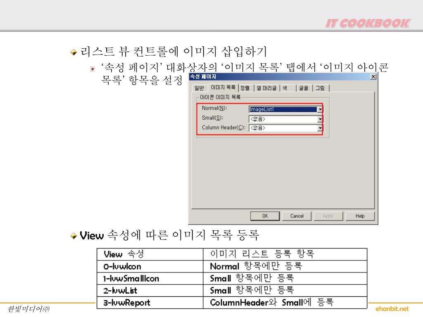Screen dimensions: 423x317
Task: Close the 속성 페이지 dialog with X
Action: [x=373, y=77]
